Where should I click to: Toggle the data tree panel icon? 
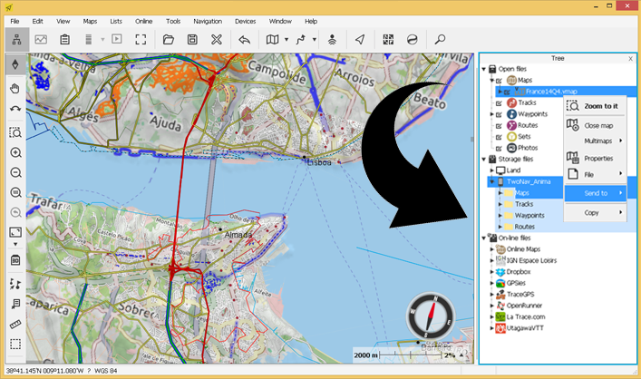click(16, 40)
